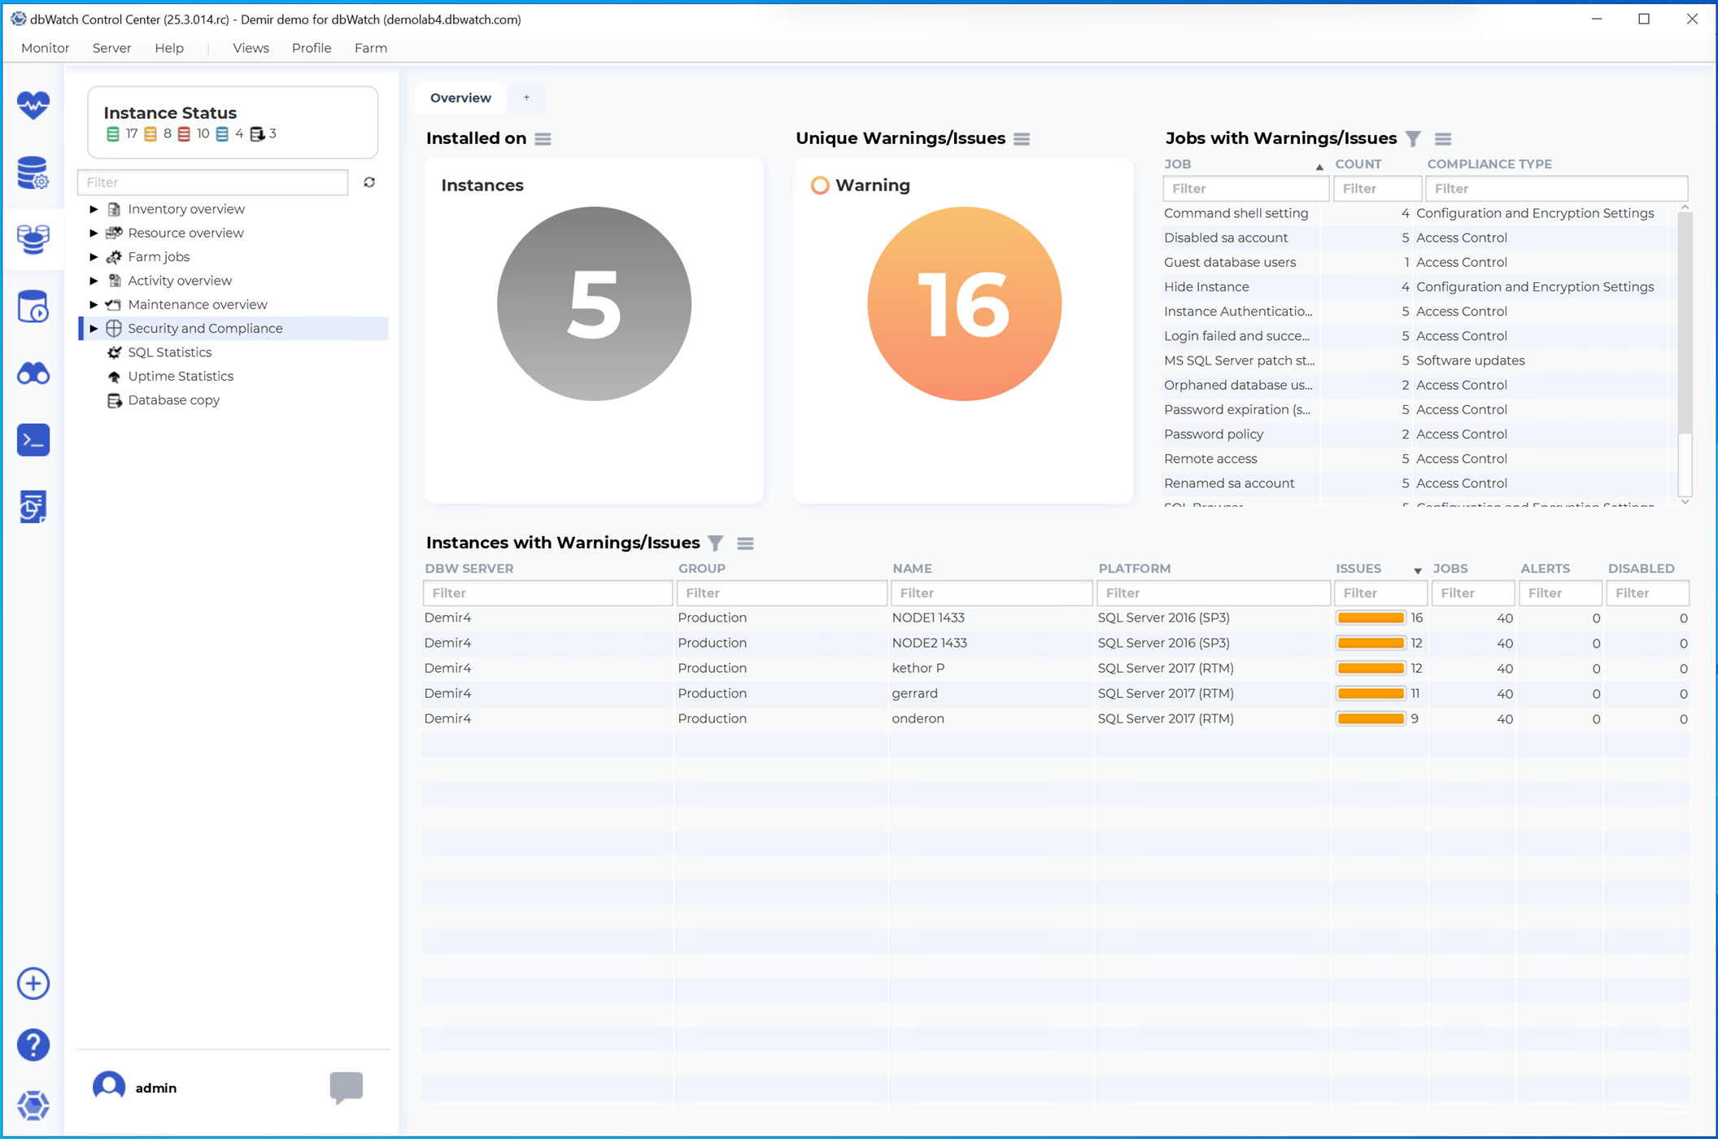Viewport: 1718px width, 1139px height.
Task: Expand the Farm jobs tree node
Action: [94, 257]
